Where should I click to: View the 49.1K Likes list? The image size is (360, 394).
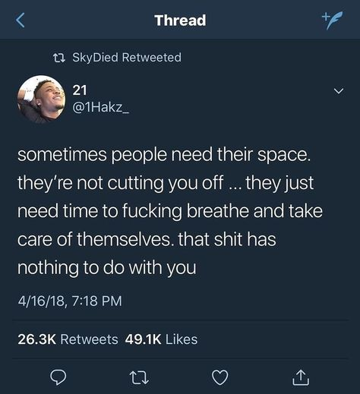click(161, 339)
